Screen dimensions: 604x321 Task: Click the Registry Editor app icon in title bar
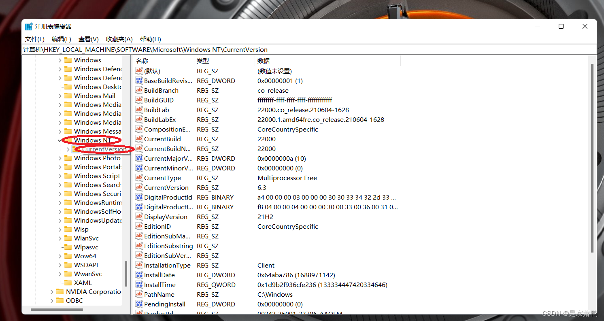[29, 27]
